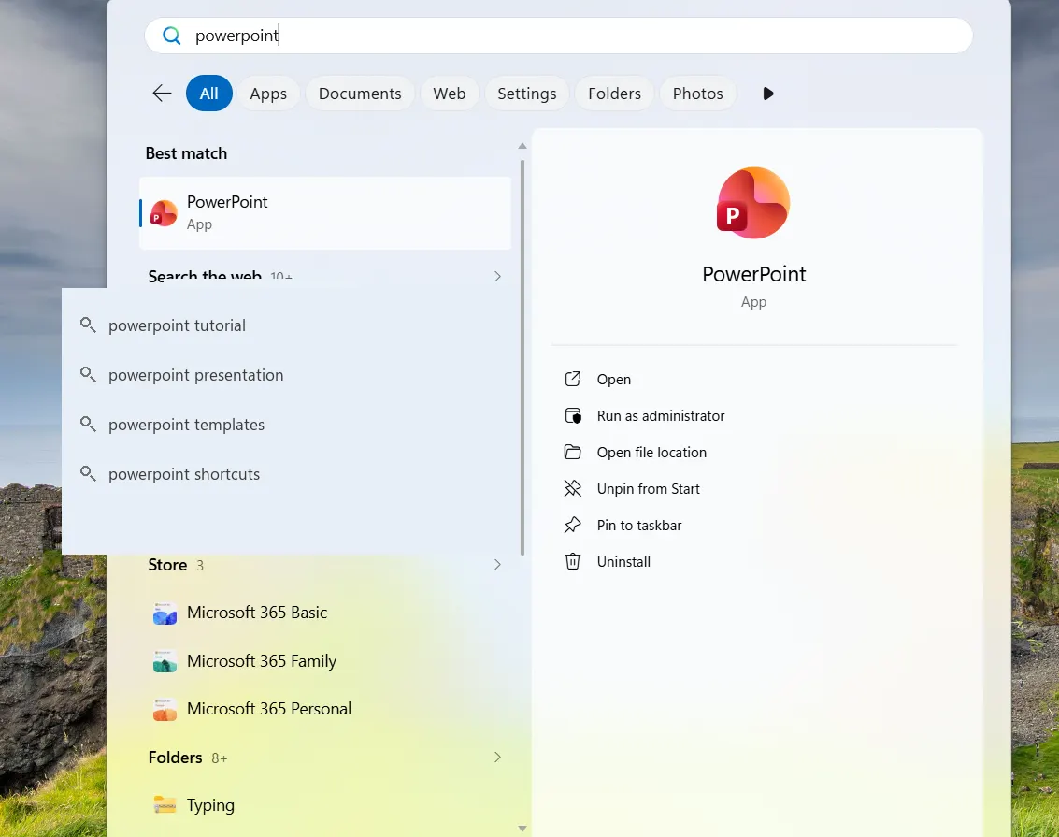The width and height of the screenshot is (1059, 837).
Task: Click the Folders section header
Action: click(x=175, y=758)
